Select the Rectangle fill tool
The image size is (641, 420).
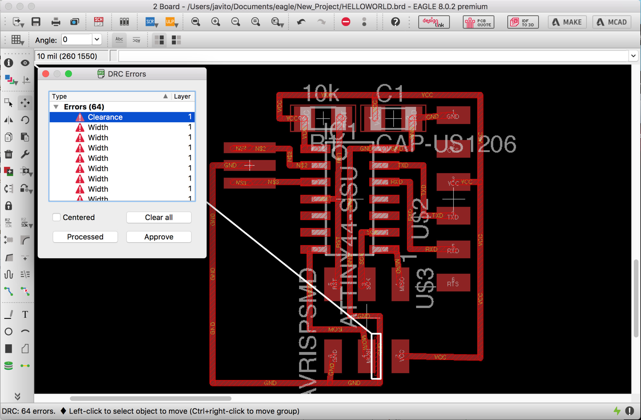coord(9,348)
